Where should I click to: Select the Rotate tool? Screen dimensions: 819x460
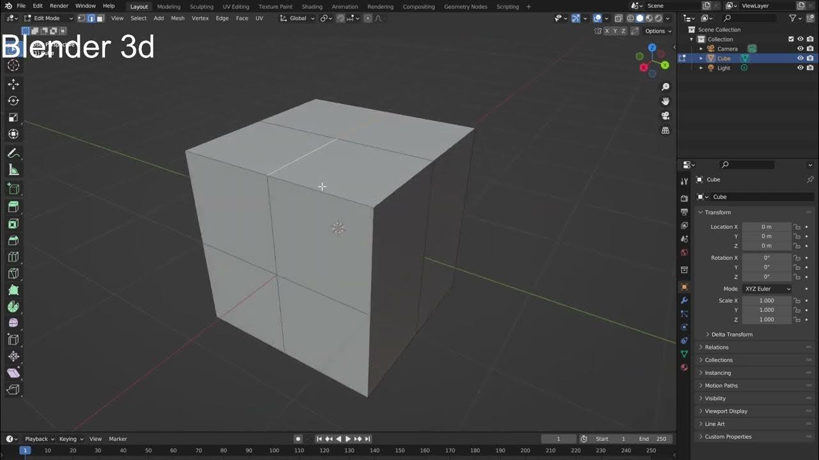pyautogui.click(x=13, y=101)
